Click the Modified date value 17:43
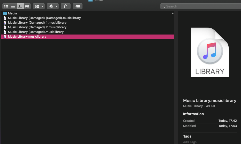 coord(228,126)
